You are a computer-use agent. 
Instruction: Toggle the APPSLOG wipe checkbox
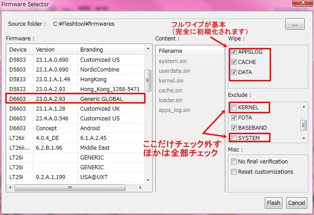click(234, 52)
